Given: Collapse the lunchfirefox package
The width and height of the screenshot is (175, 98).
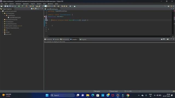Looking at the screenshot, I should [x=5, y=16].
